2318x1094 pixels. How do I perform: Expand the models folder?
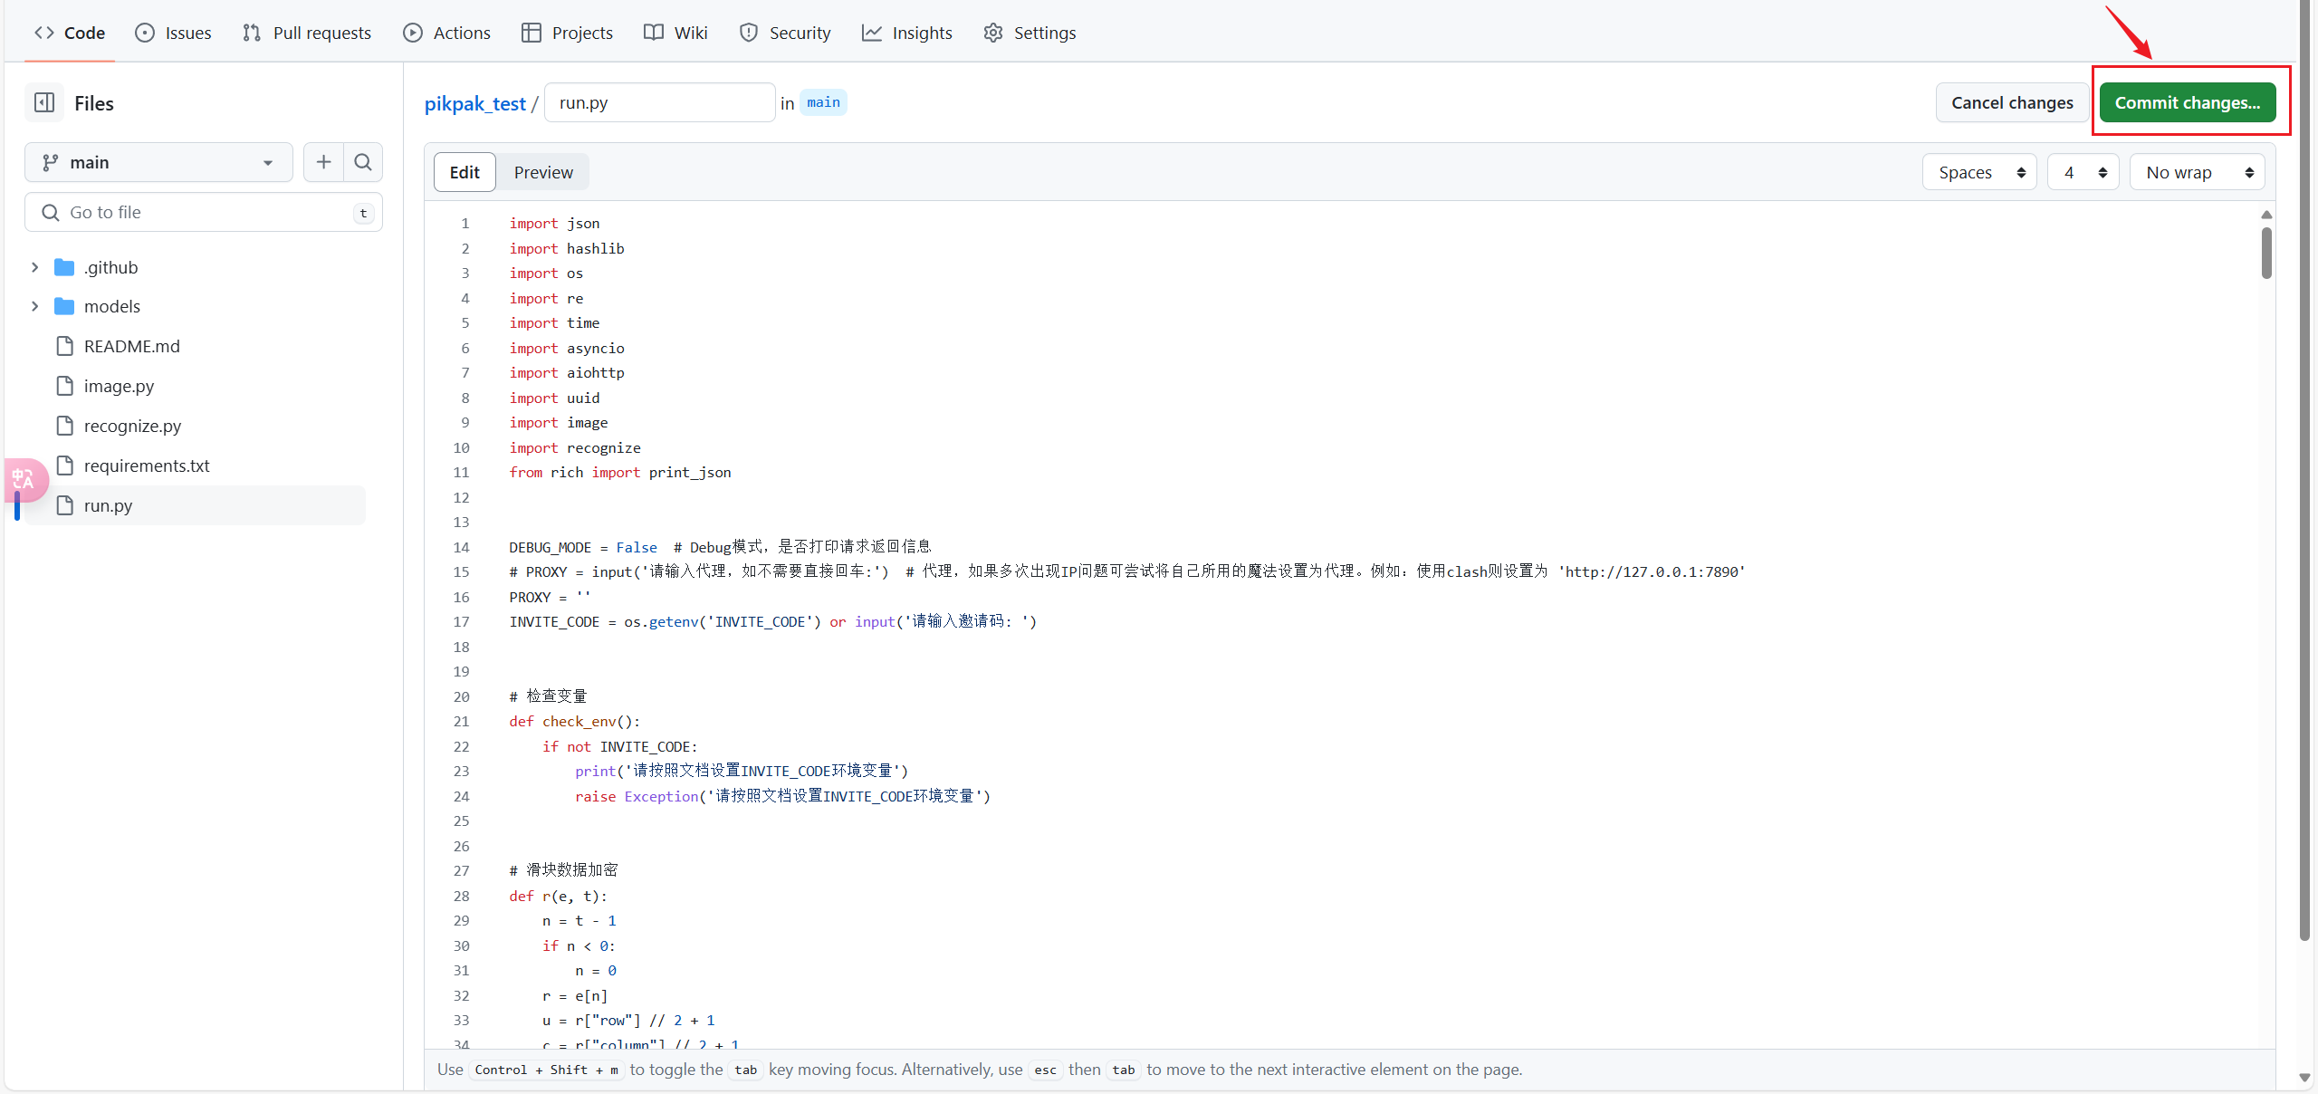[34, 306]
